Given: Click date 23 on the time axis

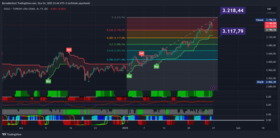Looking at the screenshot, I should 95,128.
